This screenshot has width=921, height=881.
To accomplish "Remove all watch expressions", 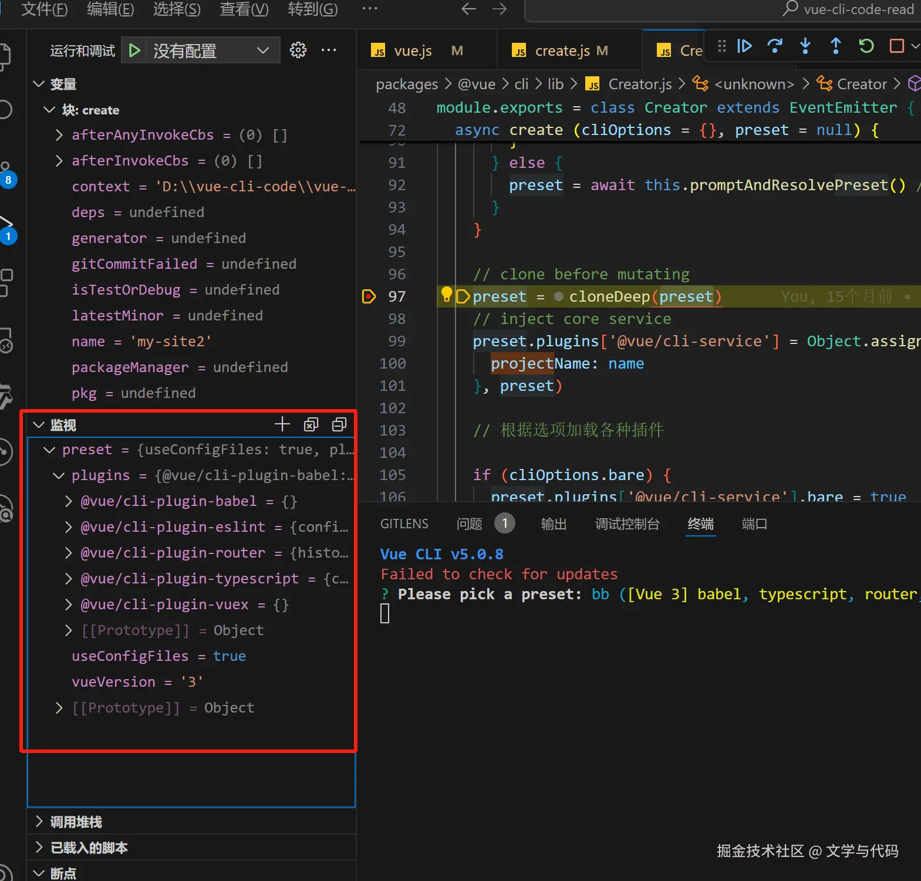I will coord(311,424).
